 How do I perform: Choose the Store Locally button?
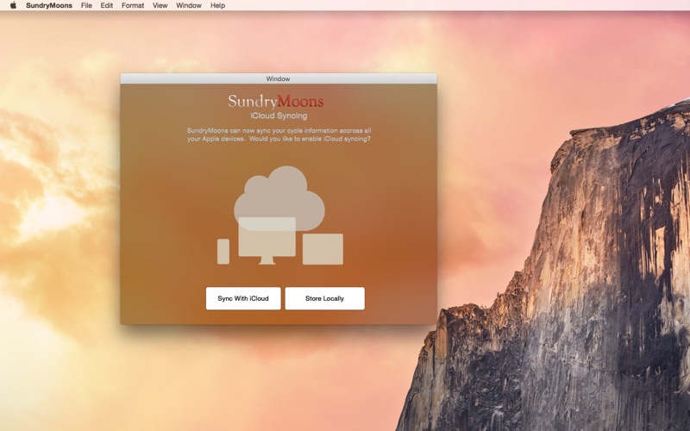point(325,298)
